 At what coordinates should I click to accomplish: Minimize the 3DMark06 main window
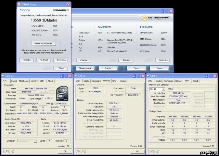162,11
